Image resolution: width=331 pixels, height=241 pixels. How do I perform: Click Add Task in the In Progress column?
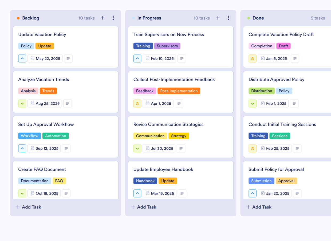144,207
